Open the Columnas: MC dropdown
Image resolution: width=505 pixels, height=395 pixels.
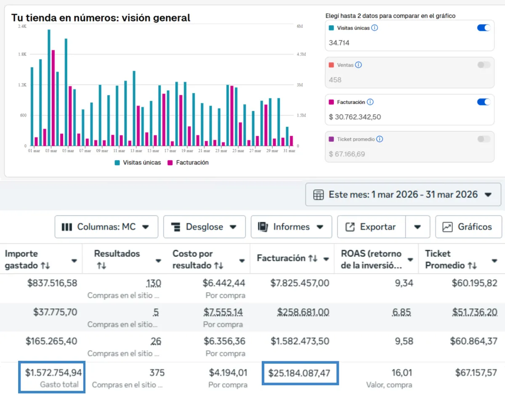(x=106, y=227)
